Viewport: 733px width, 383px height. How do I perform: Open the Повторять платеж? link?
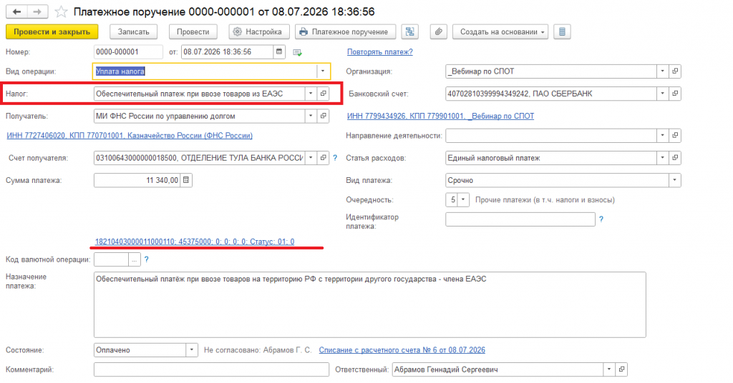tap(380, 51)
